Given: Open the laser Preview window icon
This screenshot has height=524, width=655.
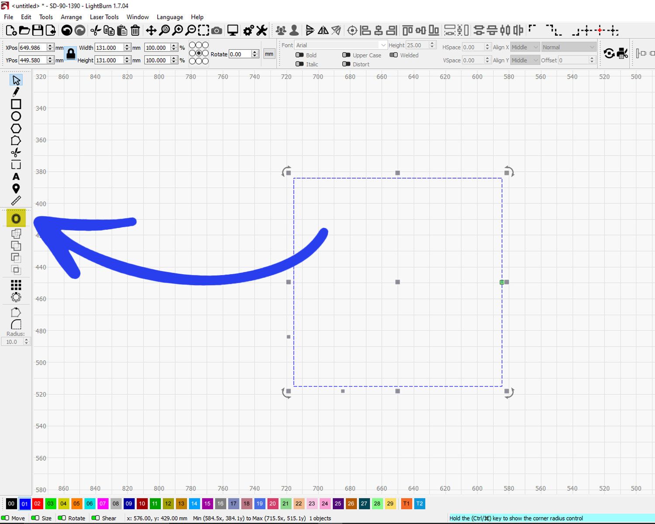Looking at the screenshot, I should 232,30.
